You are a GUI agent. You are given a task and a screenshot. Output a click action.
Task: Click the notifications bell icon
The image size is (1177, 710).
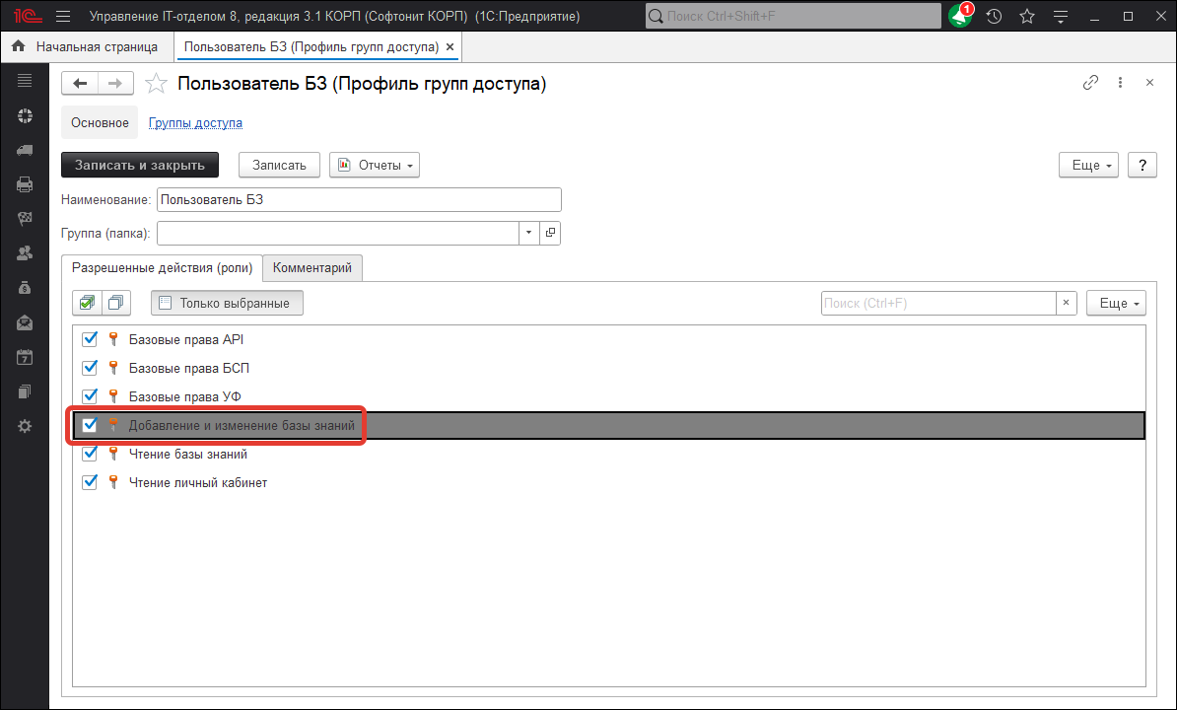(x=960, y=16)
